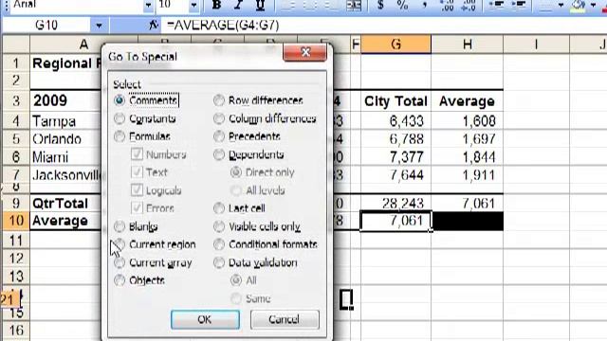The image size is (607, 341).
Task: Toggle the Errors checkbox
Action: [137, 208]
